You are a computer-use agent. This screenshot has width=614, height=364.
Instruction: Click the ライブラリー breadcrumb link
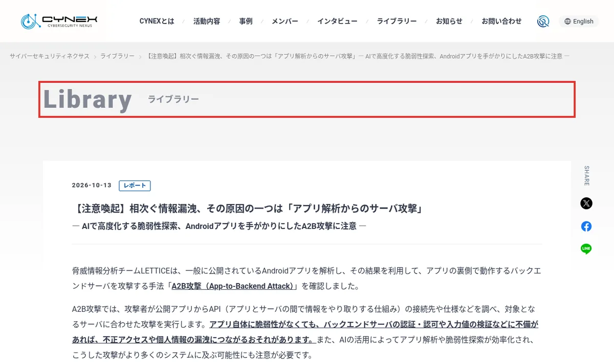[117, 56]
